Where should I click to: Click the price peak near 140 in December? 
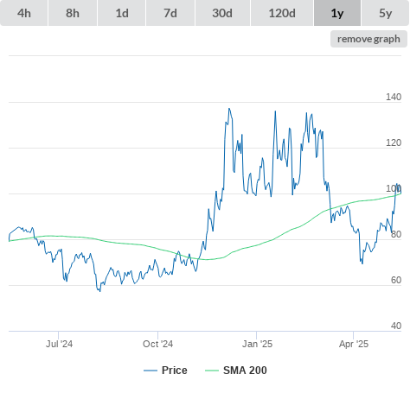[x=229, y=109]
